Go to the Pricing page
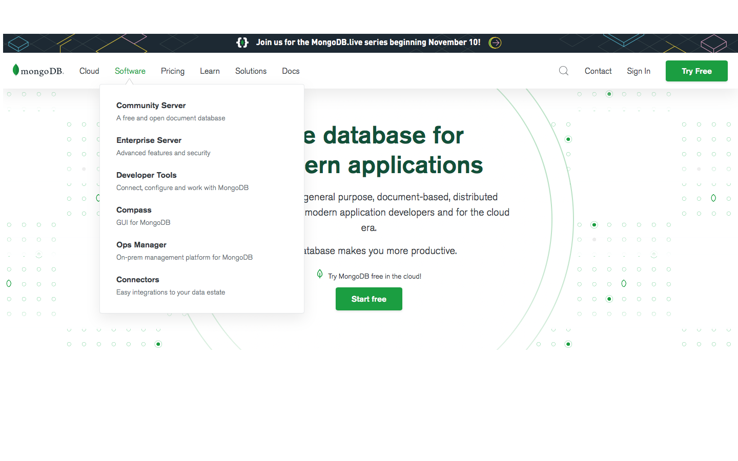Viewport: 738px width, 461px height. [x=173, y=71]
